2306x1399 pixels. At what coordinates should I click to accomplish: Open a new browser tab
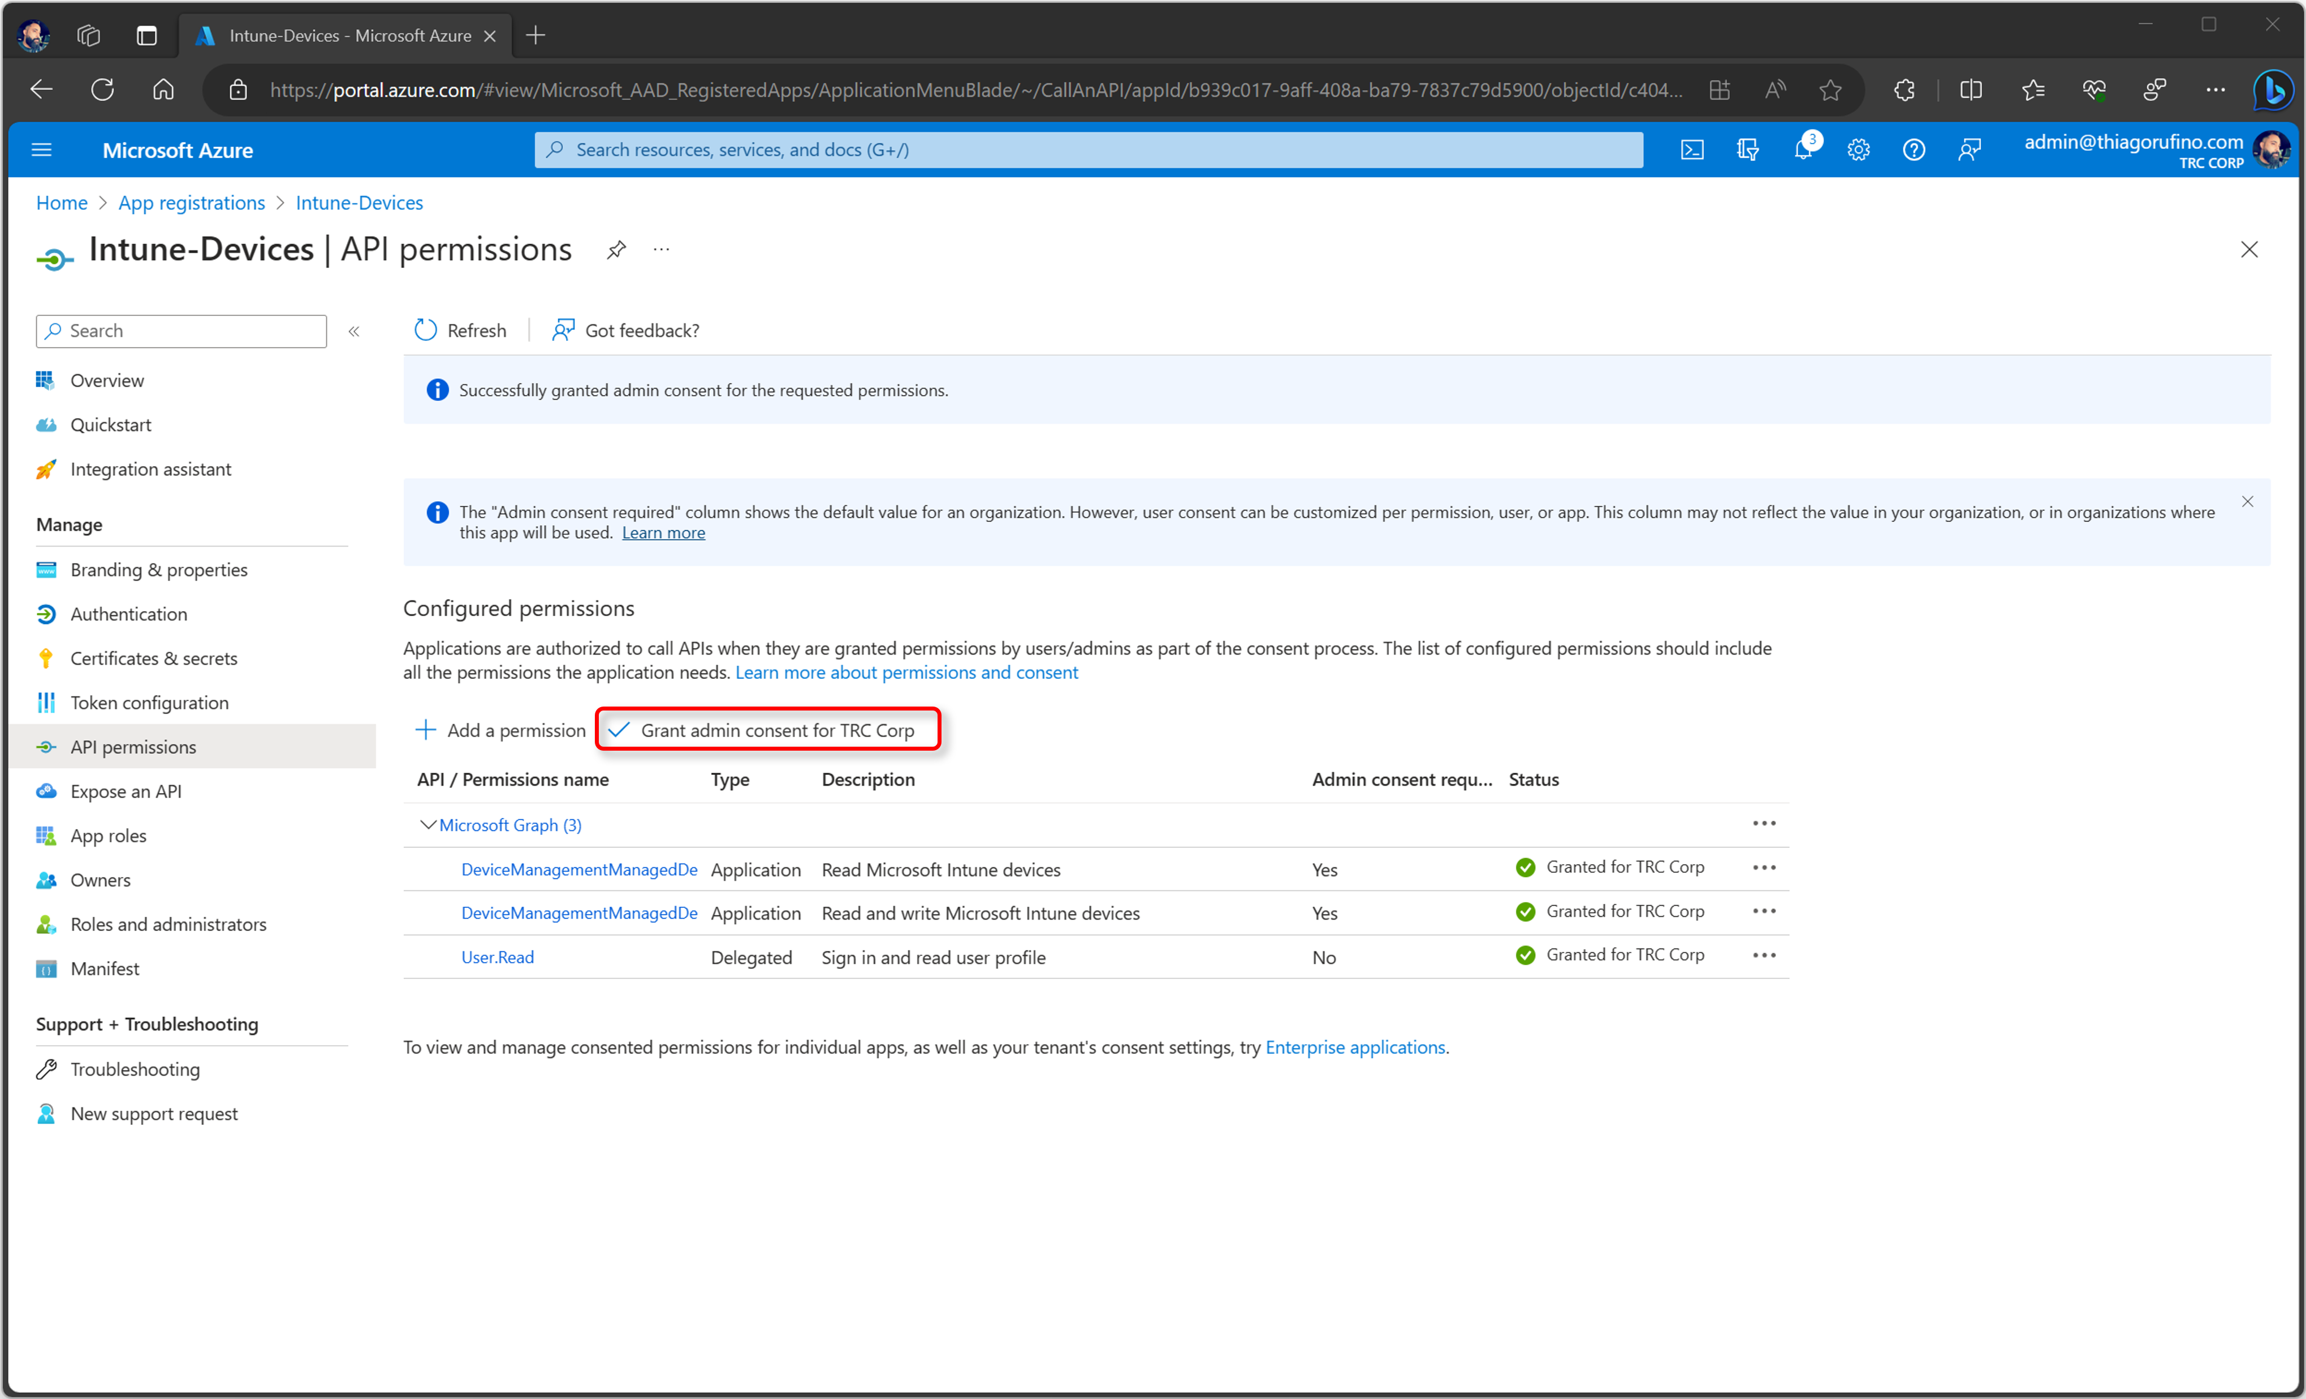[536, 36]
